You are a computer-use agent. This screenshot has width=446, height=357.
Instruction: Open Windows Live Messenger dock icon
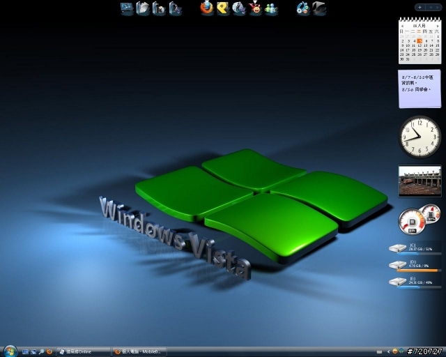tap(271, 8)
